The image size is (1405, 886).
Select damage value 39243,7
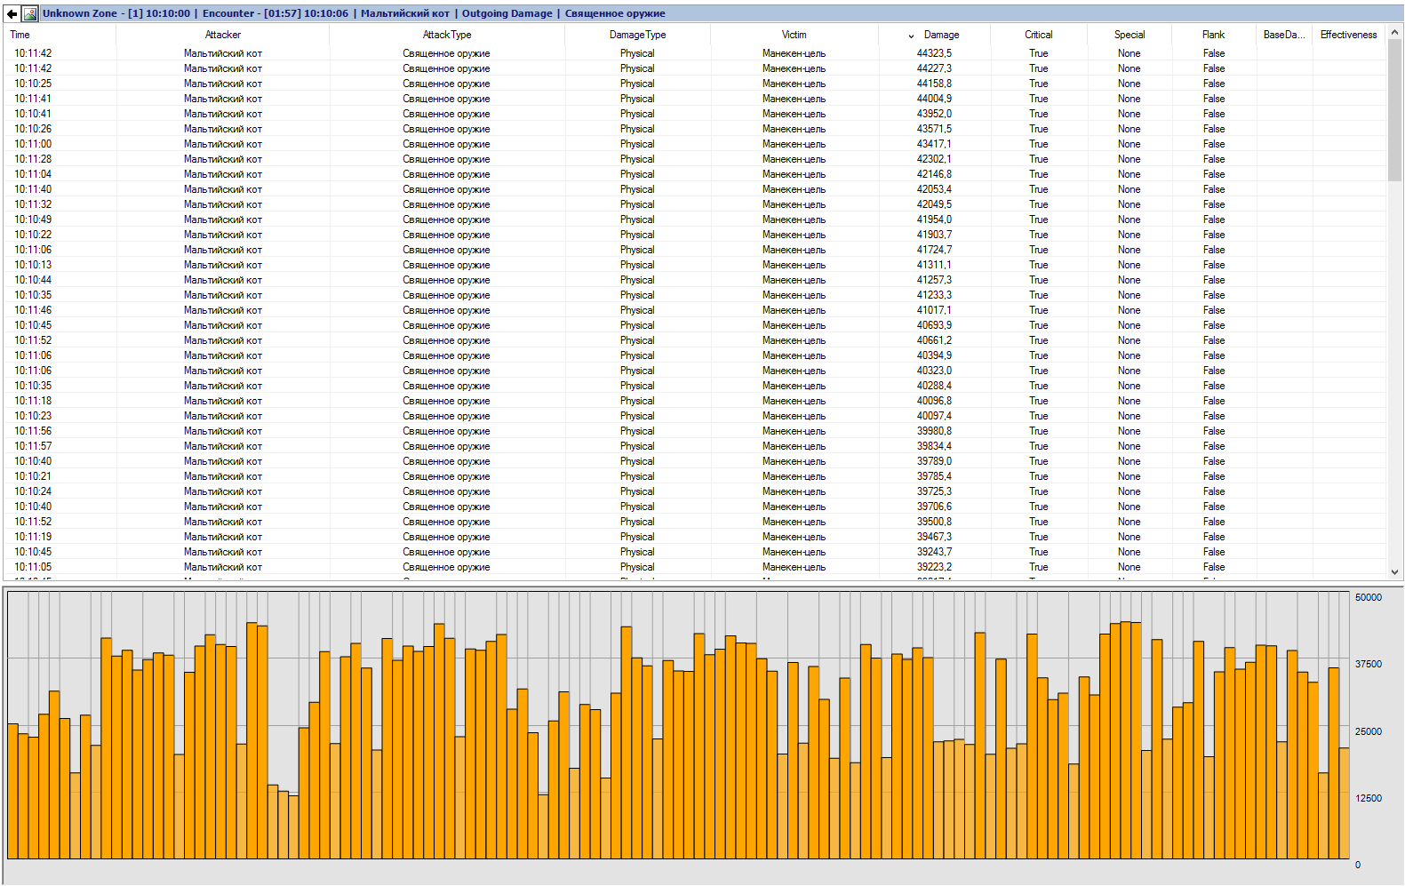pyautogui.click(x=934, y=552)
